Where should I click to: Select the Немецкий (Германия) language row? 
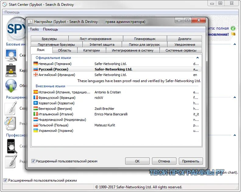tap(117, 63)
